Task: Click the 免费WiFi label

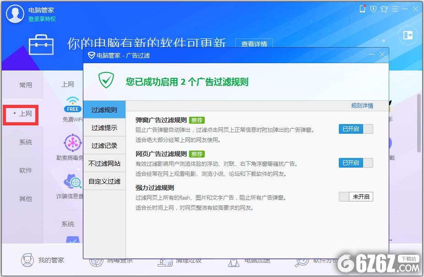Action: (73, 119)
